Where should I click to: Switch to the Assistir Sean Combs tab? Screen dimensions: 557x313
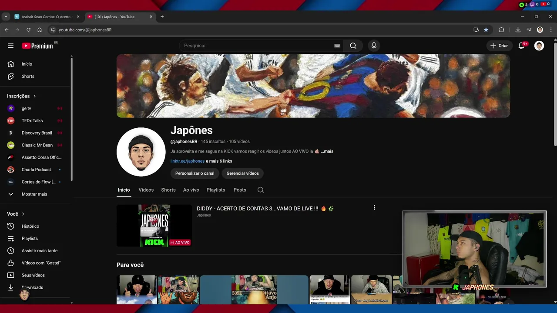[x=47, y=17]
